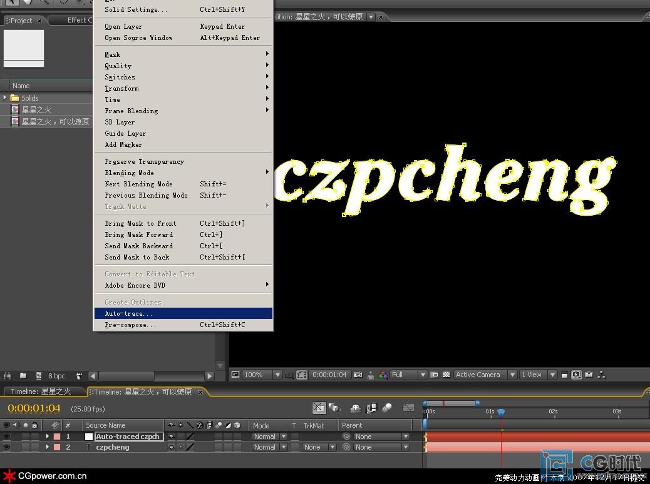This screenshot has width=650, height=484.
Task: Click the always preview this view icon
Action: [x=235, y=375]
